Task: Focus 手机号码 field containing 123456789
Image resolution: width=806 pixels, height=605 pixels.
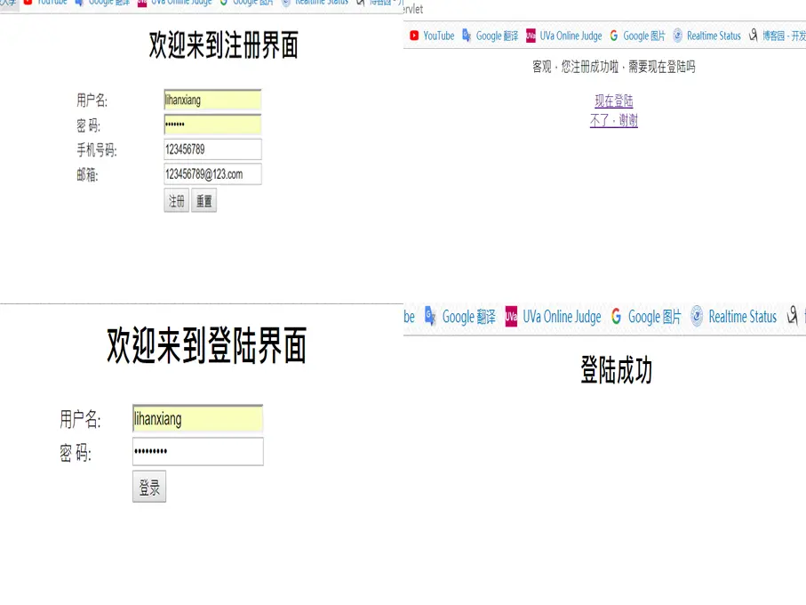Action: point(212,149)
